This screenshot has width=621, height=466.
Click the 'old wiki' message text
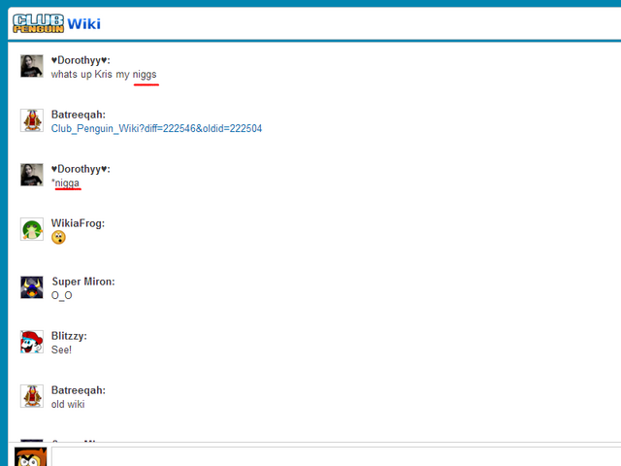point(68,404)
